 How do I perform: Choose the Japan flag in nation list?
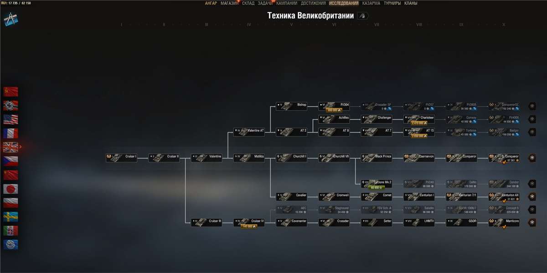pyautogui.click(x=10, y=189)
